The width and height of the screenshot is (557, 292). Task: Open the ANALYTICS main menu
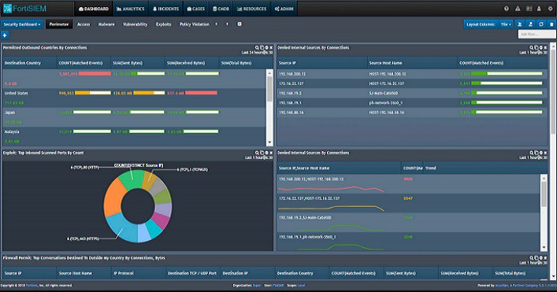130,9
